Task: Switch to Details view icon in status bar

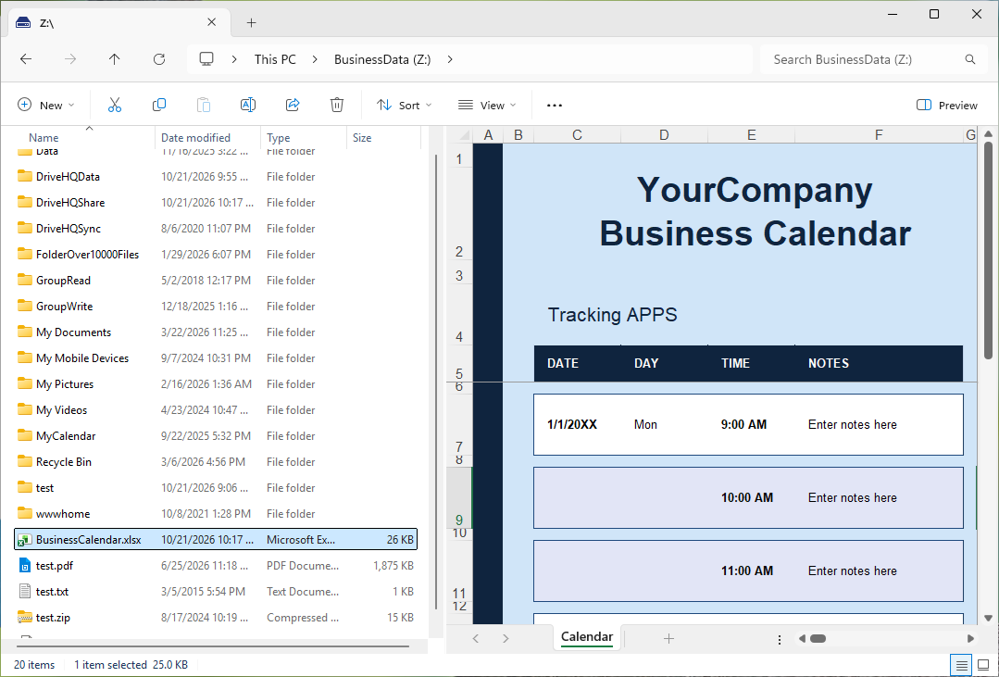Action: click(x=961, y=665)
